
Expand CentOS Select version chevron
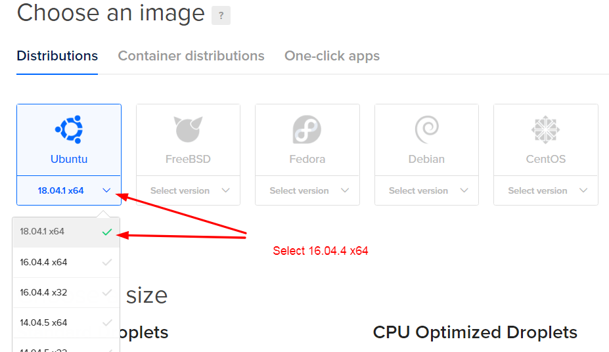click(x=583, y=190)
